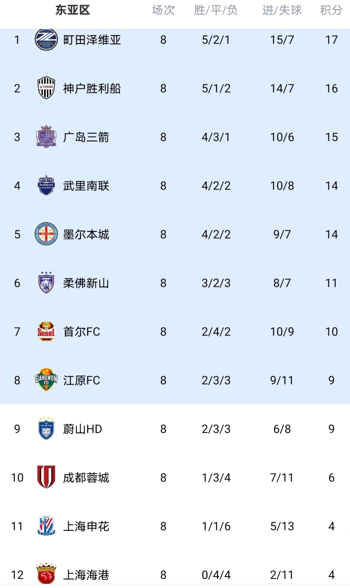
Task: Select the FC Seoul logo
Action: [x=46, y=332]
